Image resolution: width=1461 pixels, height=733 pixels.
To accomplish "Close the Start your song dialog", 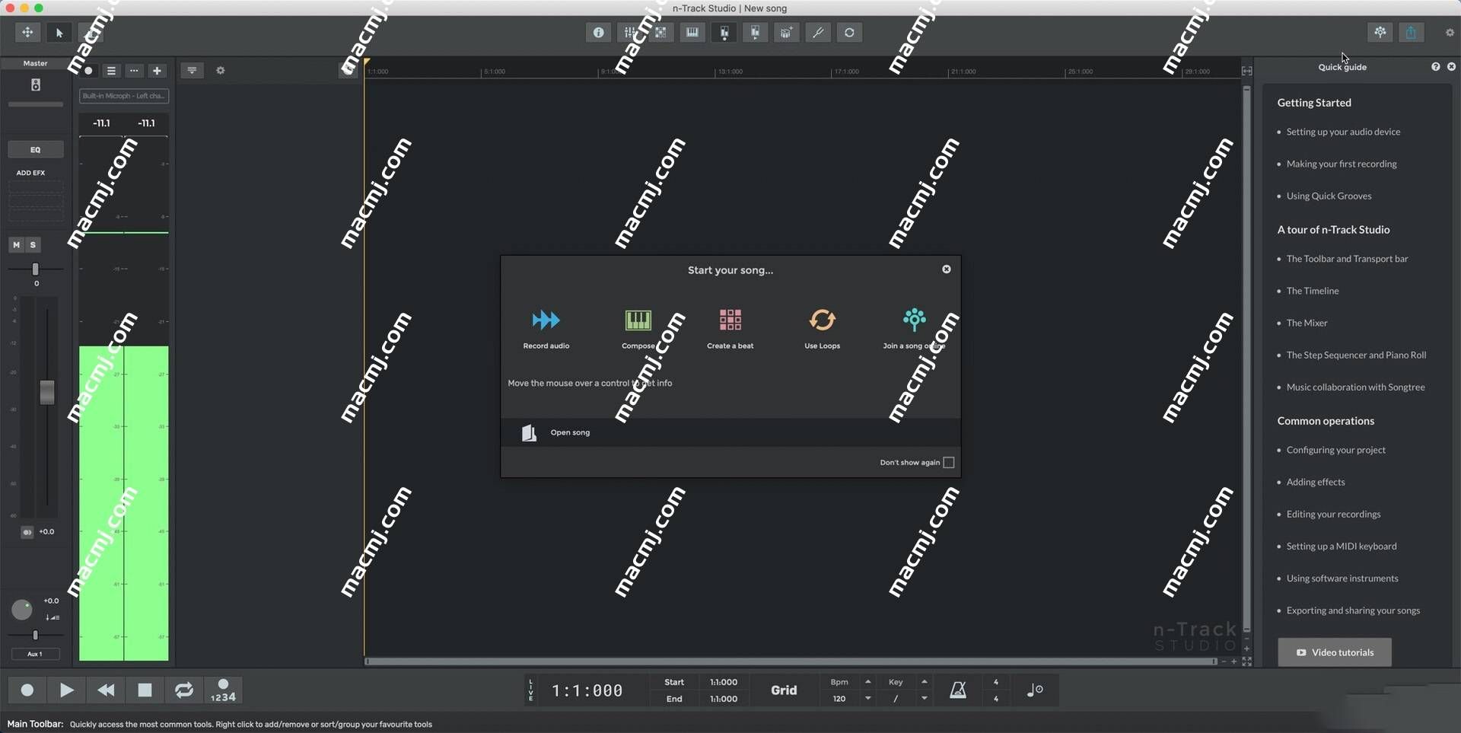I will coord(947,269).
